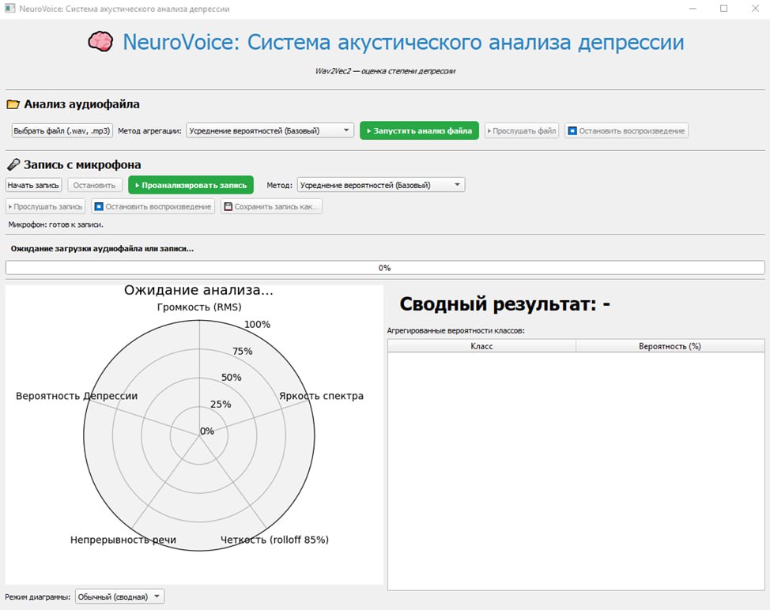The height and width of the screenshot is (610, 770).
Task: Stop file playback in audio file section
Action: (626, 130)
